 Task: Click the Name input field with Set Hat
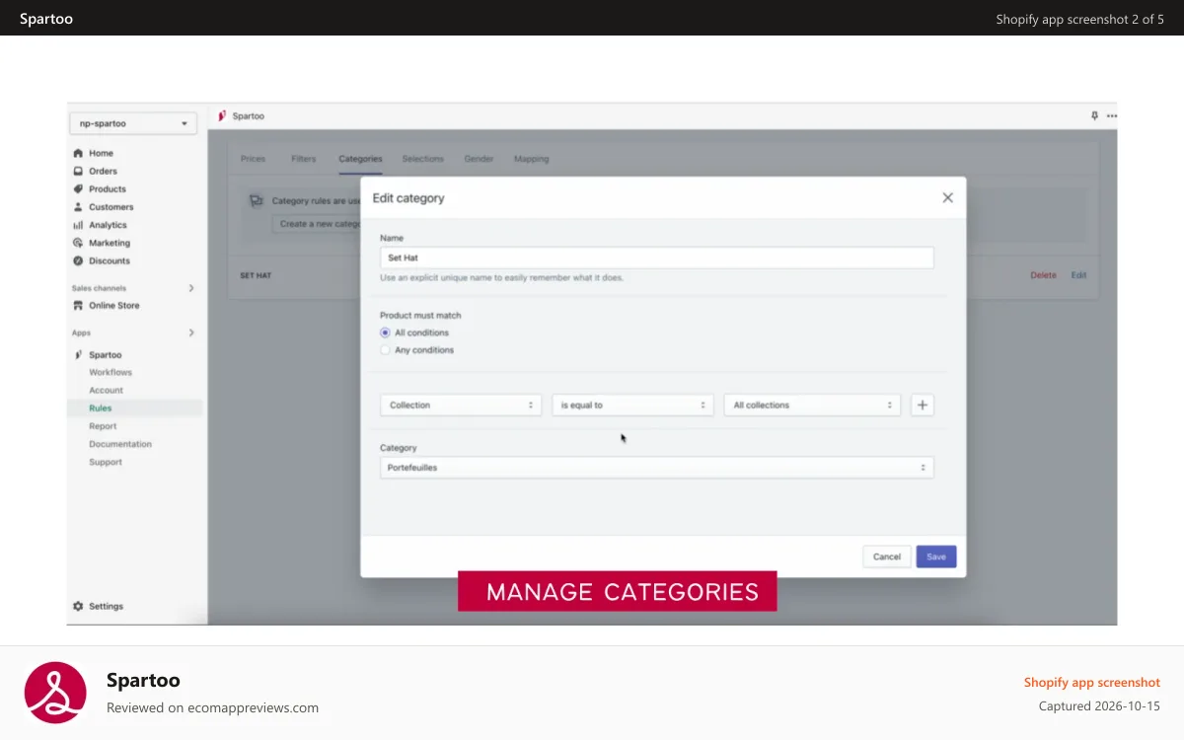pos(656,258)
